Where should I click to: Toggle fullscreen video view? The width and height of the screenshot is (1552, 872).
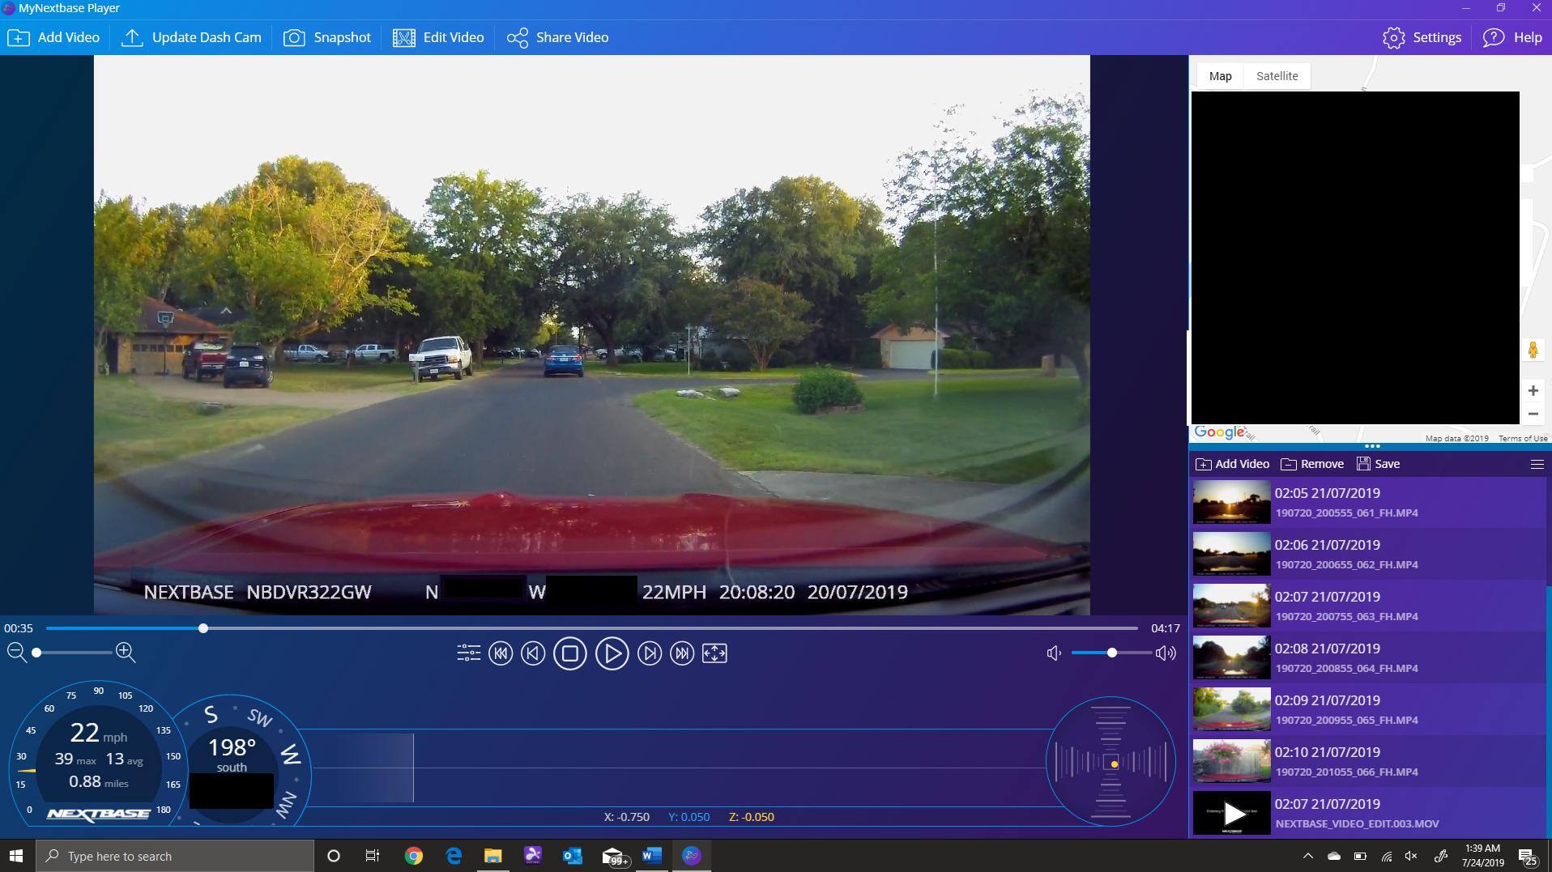coord(714,653)
